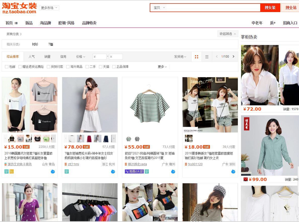Image resolution: width=299 pixels, height=222 pixels.
Task: Open 品牌特卖 navigation item
Action: [89, 23]
